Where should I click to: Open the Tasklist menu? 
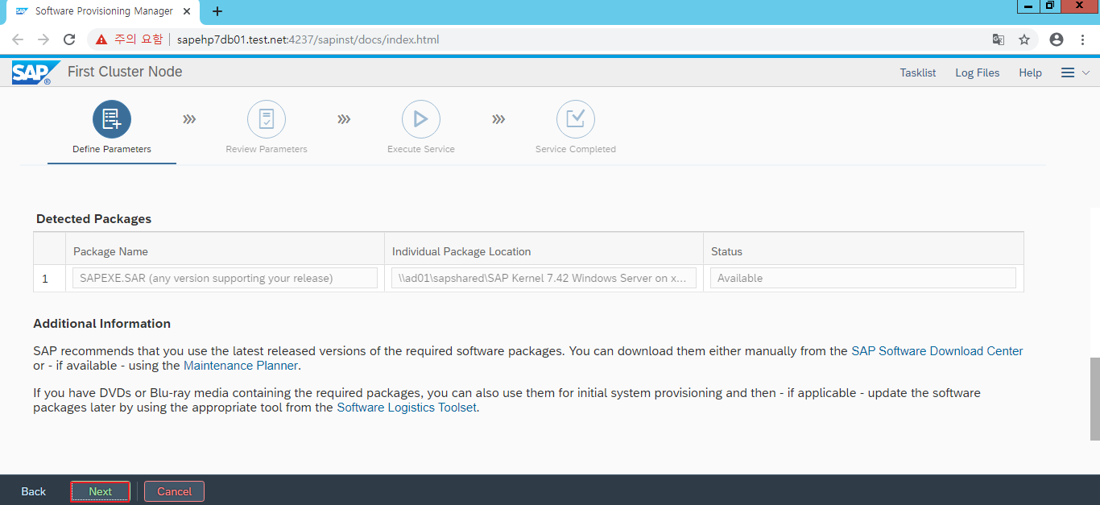point(918,72)
